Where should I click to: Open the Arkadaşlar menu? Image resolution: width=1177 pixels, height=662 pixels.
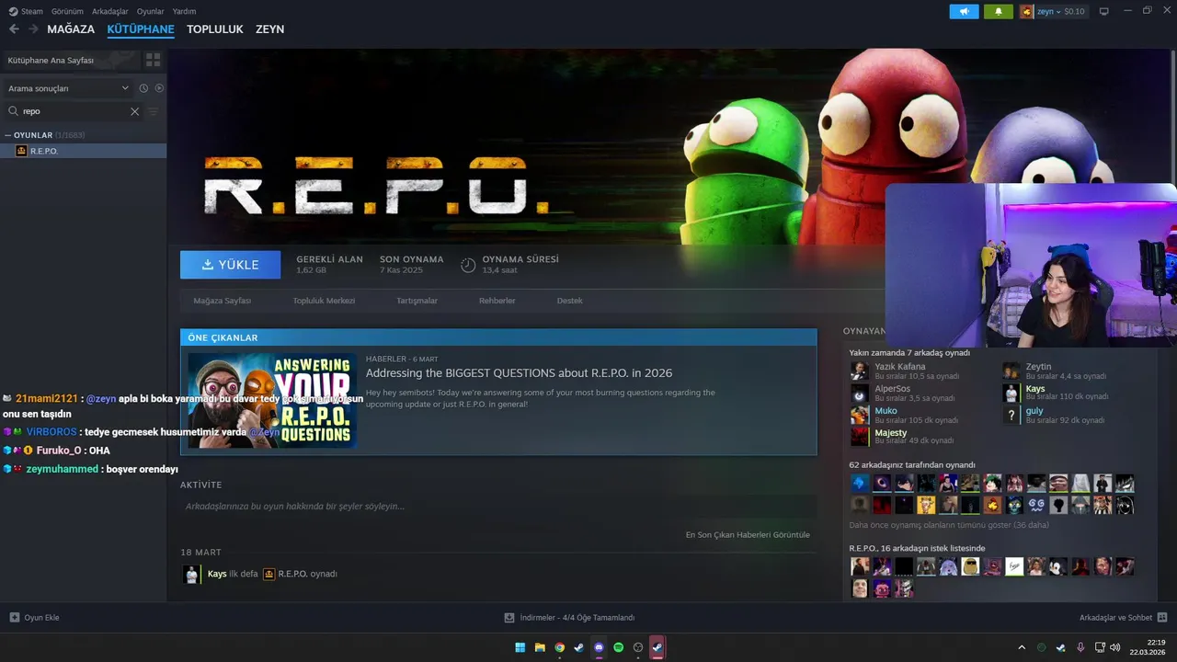click(110, 11)
